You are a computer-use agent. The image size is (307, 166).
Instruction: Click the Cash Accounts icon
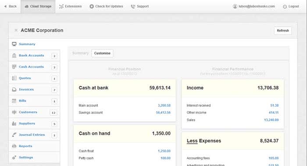14,67
